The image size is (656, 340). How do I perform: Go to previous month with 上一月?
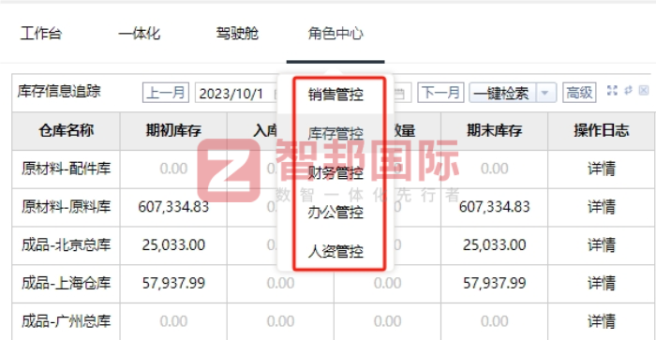pyautogui.click(x=166, y=93)
